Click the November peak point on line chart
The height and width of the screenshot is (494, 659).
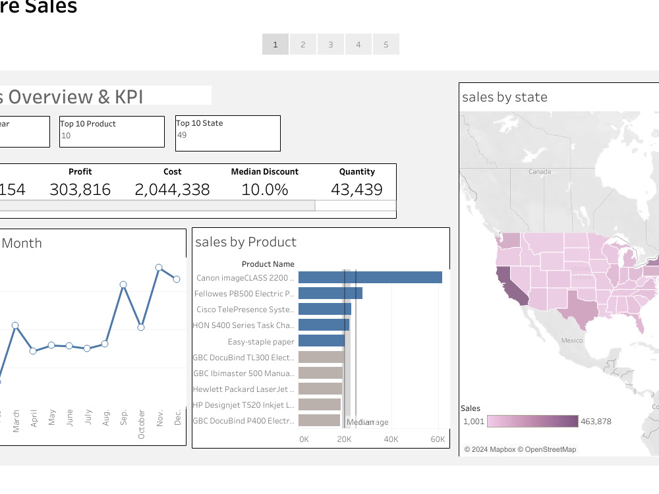tap(159, 267)
